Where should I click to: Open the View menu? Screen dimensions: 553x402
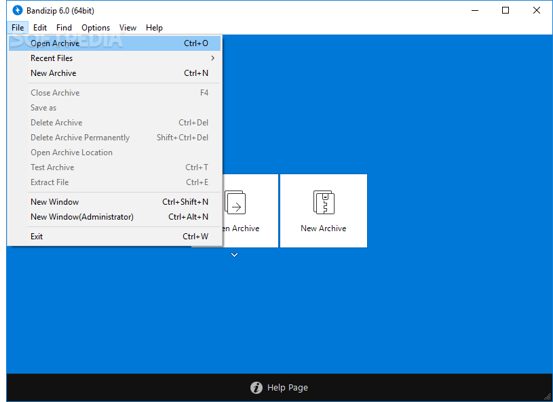click(128, 28)
